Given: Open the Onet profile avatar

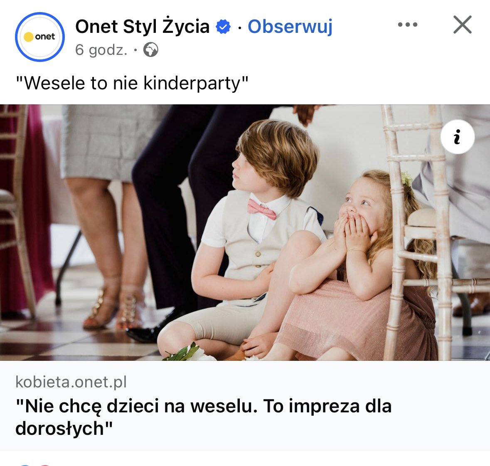Looking at the screenshot, I should [39, 37].
